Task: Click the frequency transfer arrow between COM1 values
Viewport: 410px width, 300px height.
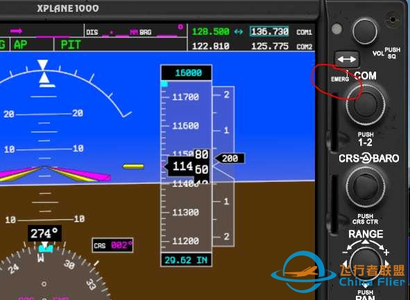Action: [239, 32]
